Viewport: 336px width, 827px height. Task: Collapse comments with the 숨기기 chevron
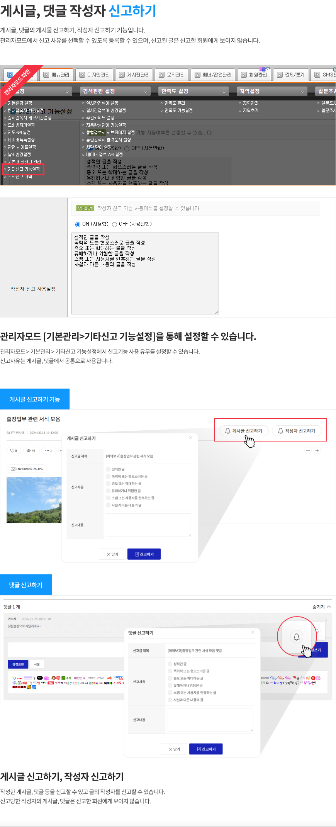point(329,607)
